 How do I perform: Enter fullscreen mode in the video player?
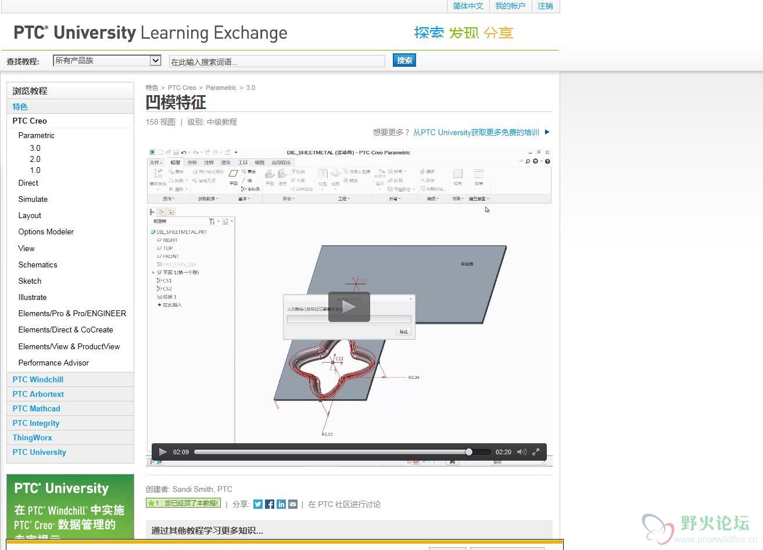coord(536,452)
